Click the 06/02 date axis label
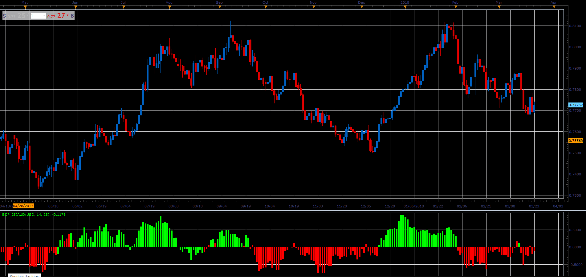Viewport: 586px width, 277px height. point(77,206)
